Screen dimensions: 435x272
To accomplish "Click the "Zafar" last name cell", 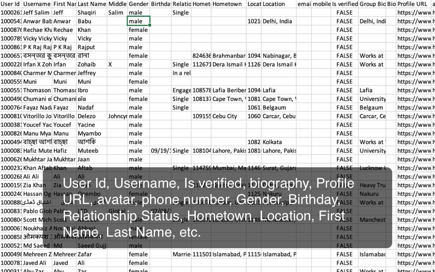I will coord(92,254).
